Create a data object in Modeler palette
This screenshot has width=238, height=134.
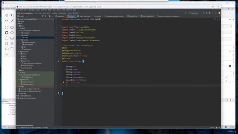tap(7, 44)
